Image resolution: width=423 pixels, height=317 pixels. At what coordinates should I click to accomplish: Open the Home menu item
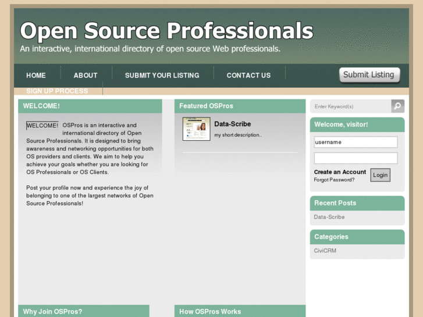point(36,75)
